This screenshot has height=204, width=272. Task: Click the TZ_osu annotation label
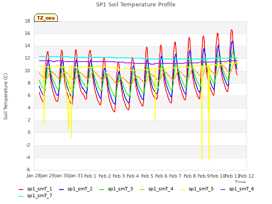46,18
